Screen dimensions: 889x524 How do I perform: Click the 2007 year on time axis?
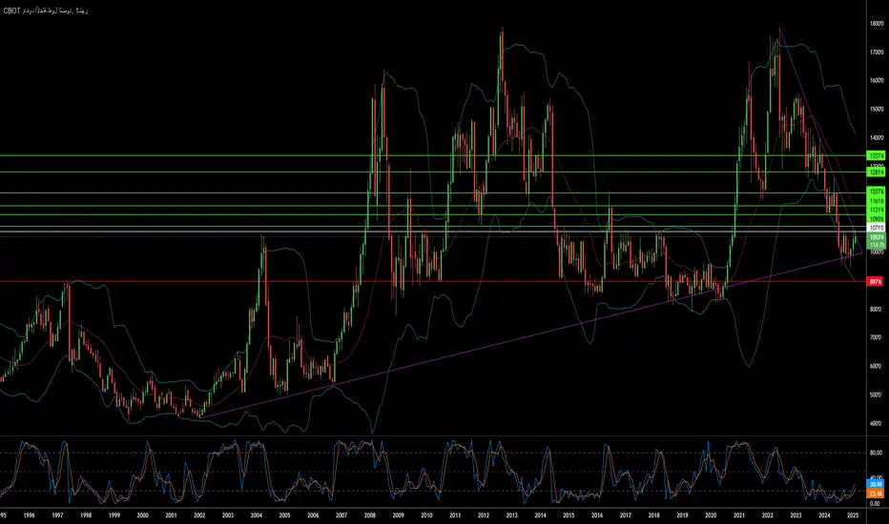341,515
